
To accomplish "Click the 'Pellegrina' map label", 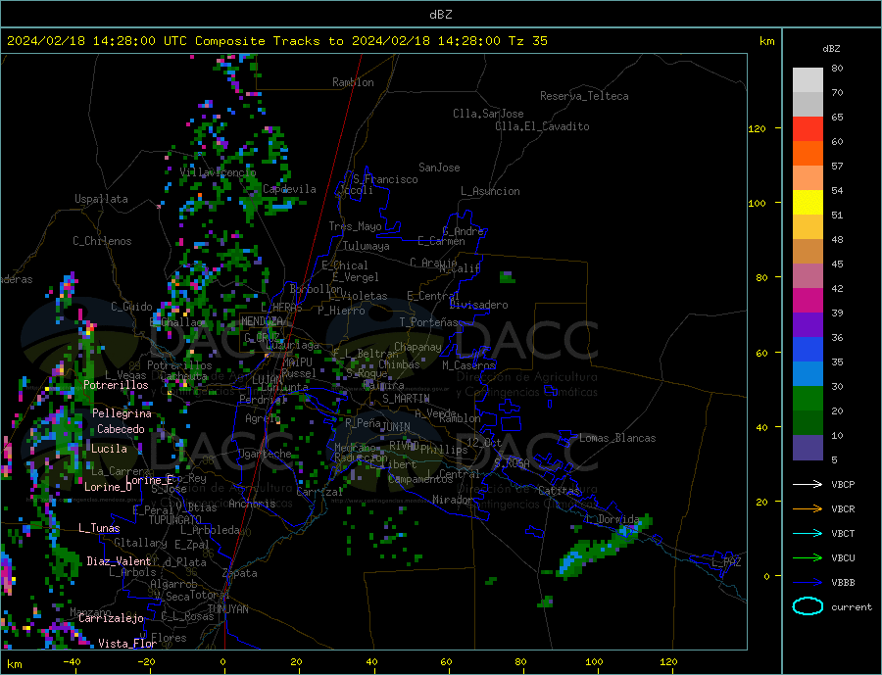I will (122, 413).
